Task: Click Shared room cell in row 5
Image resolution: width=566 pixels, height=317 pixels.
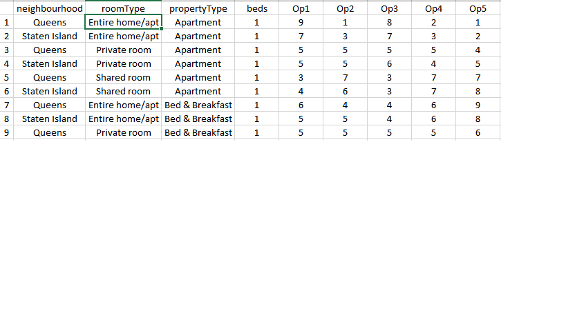Action: point(123,78)
